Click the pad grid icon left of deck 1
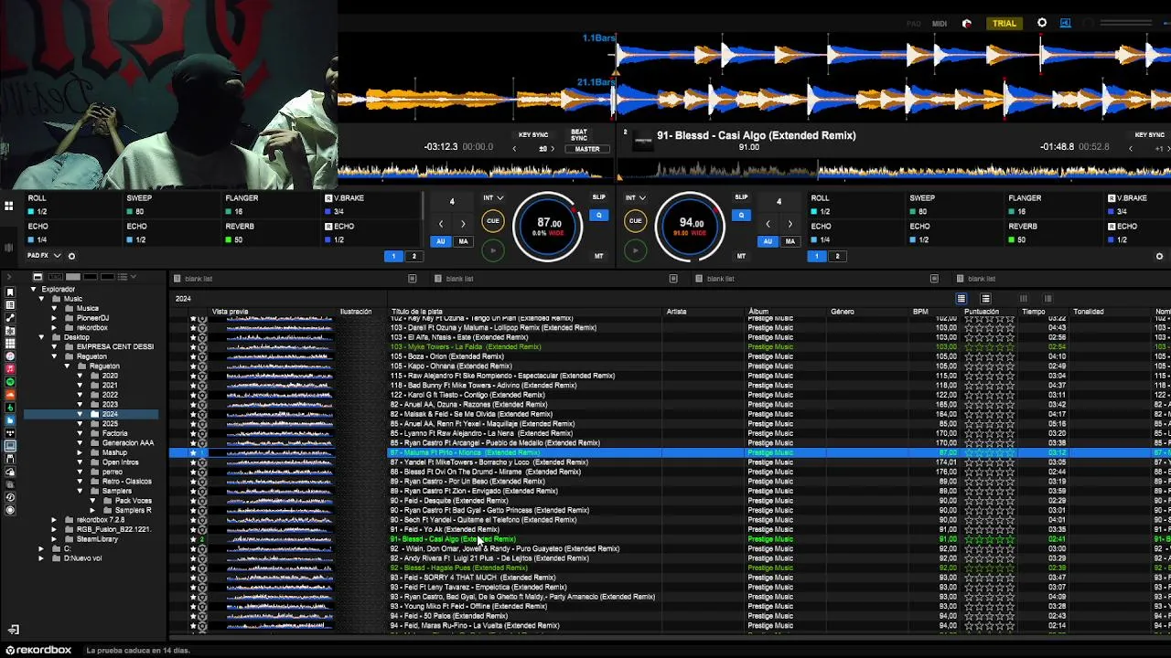The height and width of the screenshot is (658, 1171). (7, 207)
